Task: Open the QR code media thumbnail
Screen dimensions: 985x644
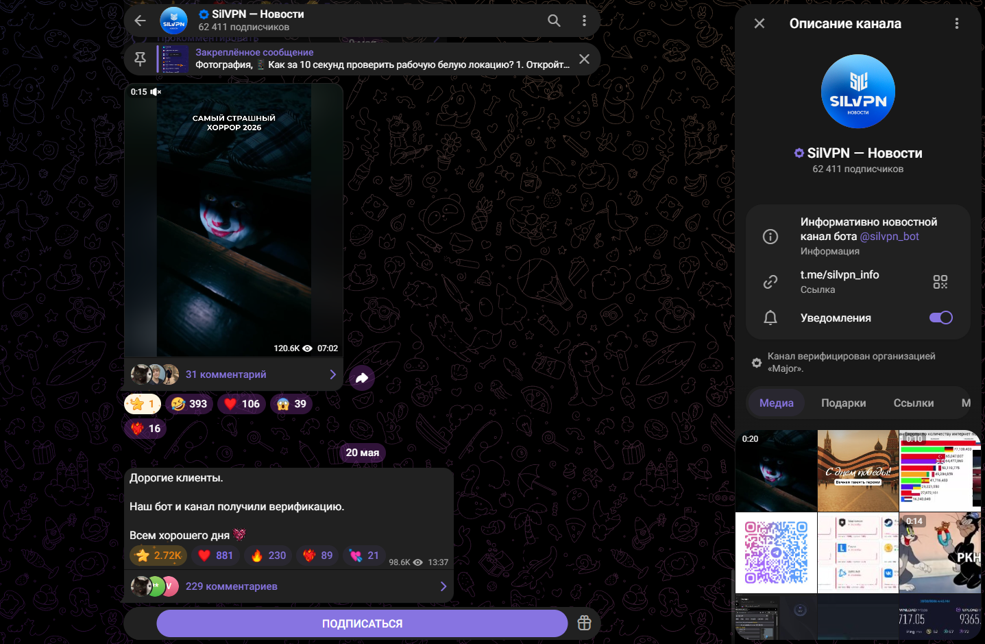Action: [776, 553]
